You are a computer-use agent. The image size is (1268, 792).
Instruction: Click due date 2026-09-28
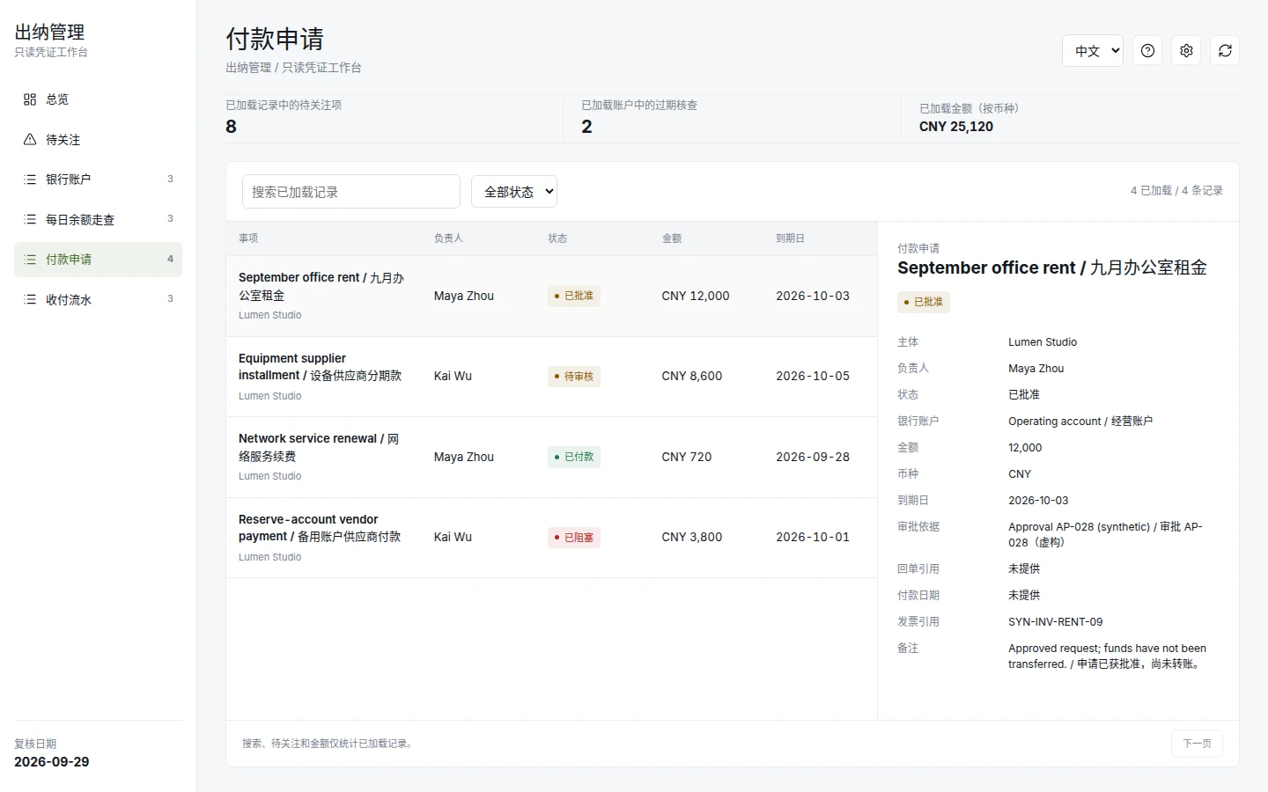813,457
